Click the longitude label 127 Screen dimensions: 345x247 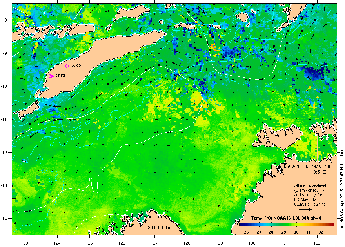(x=154, y=243)
